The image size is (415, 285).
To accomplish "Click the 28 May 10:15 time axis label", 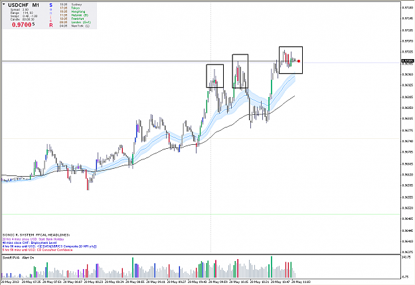I will pyautogui.click(x=238, y=282).
